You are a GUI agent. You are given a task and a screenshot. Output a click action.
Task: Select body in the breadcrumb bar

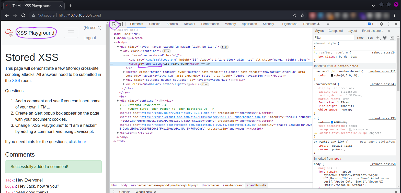[124, 185]
